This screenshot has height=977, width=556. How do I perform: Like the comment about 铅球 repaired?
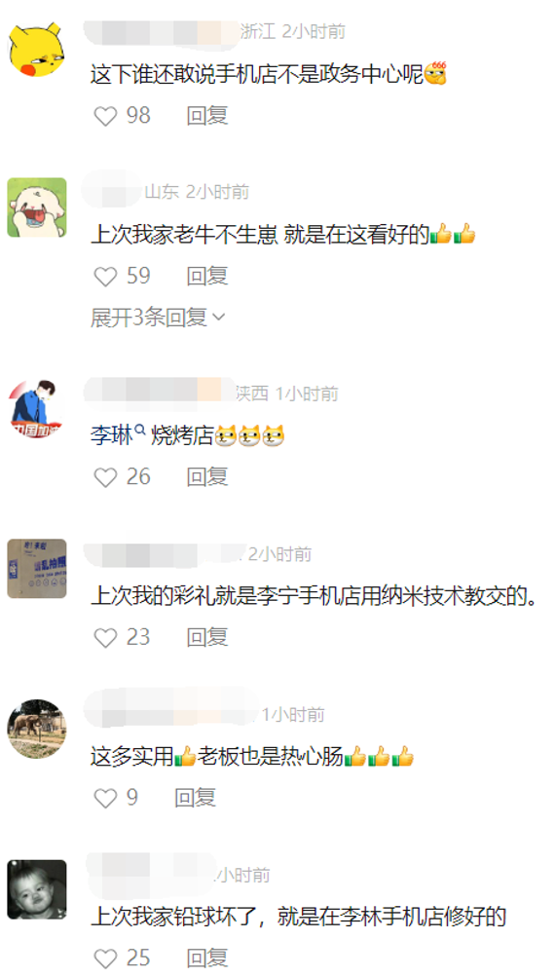tap(105, 958)
